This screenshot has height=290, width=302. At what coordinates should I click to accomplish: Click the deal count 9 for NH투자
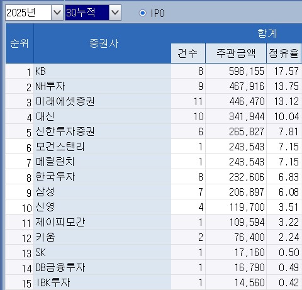[x=201, y=86]
